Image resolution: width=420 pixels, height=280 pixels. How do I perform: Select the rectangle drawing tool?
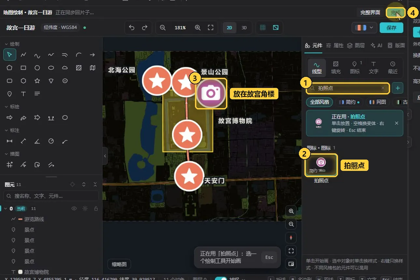(x=23, y=68)
